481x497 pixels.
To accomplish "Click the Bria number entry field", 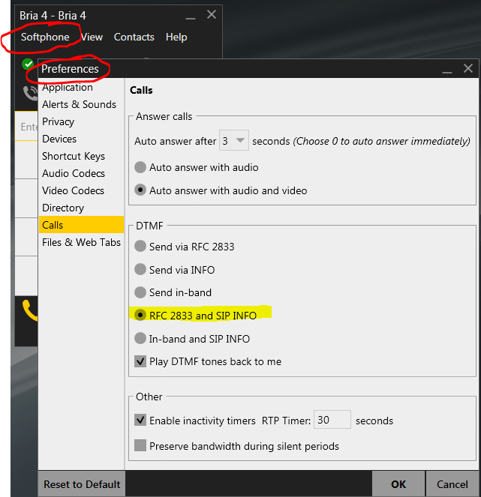I will (x=27, y=127).
